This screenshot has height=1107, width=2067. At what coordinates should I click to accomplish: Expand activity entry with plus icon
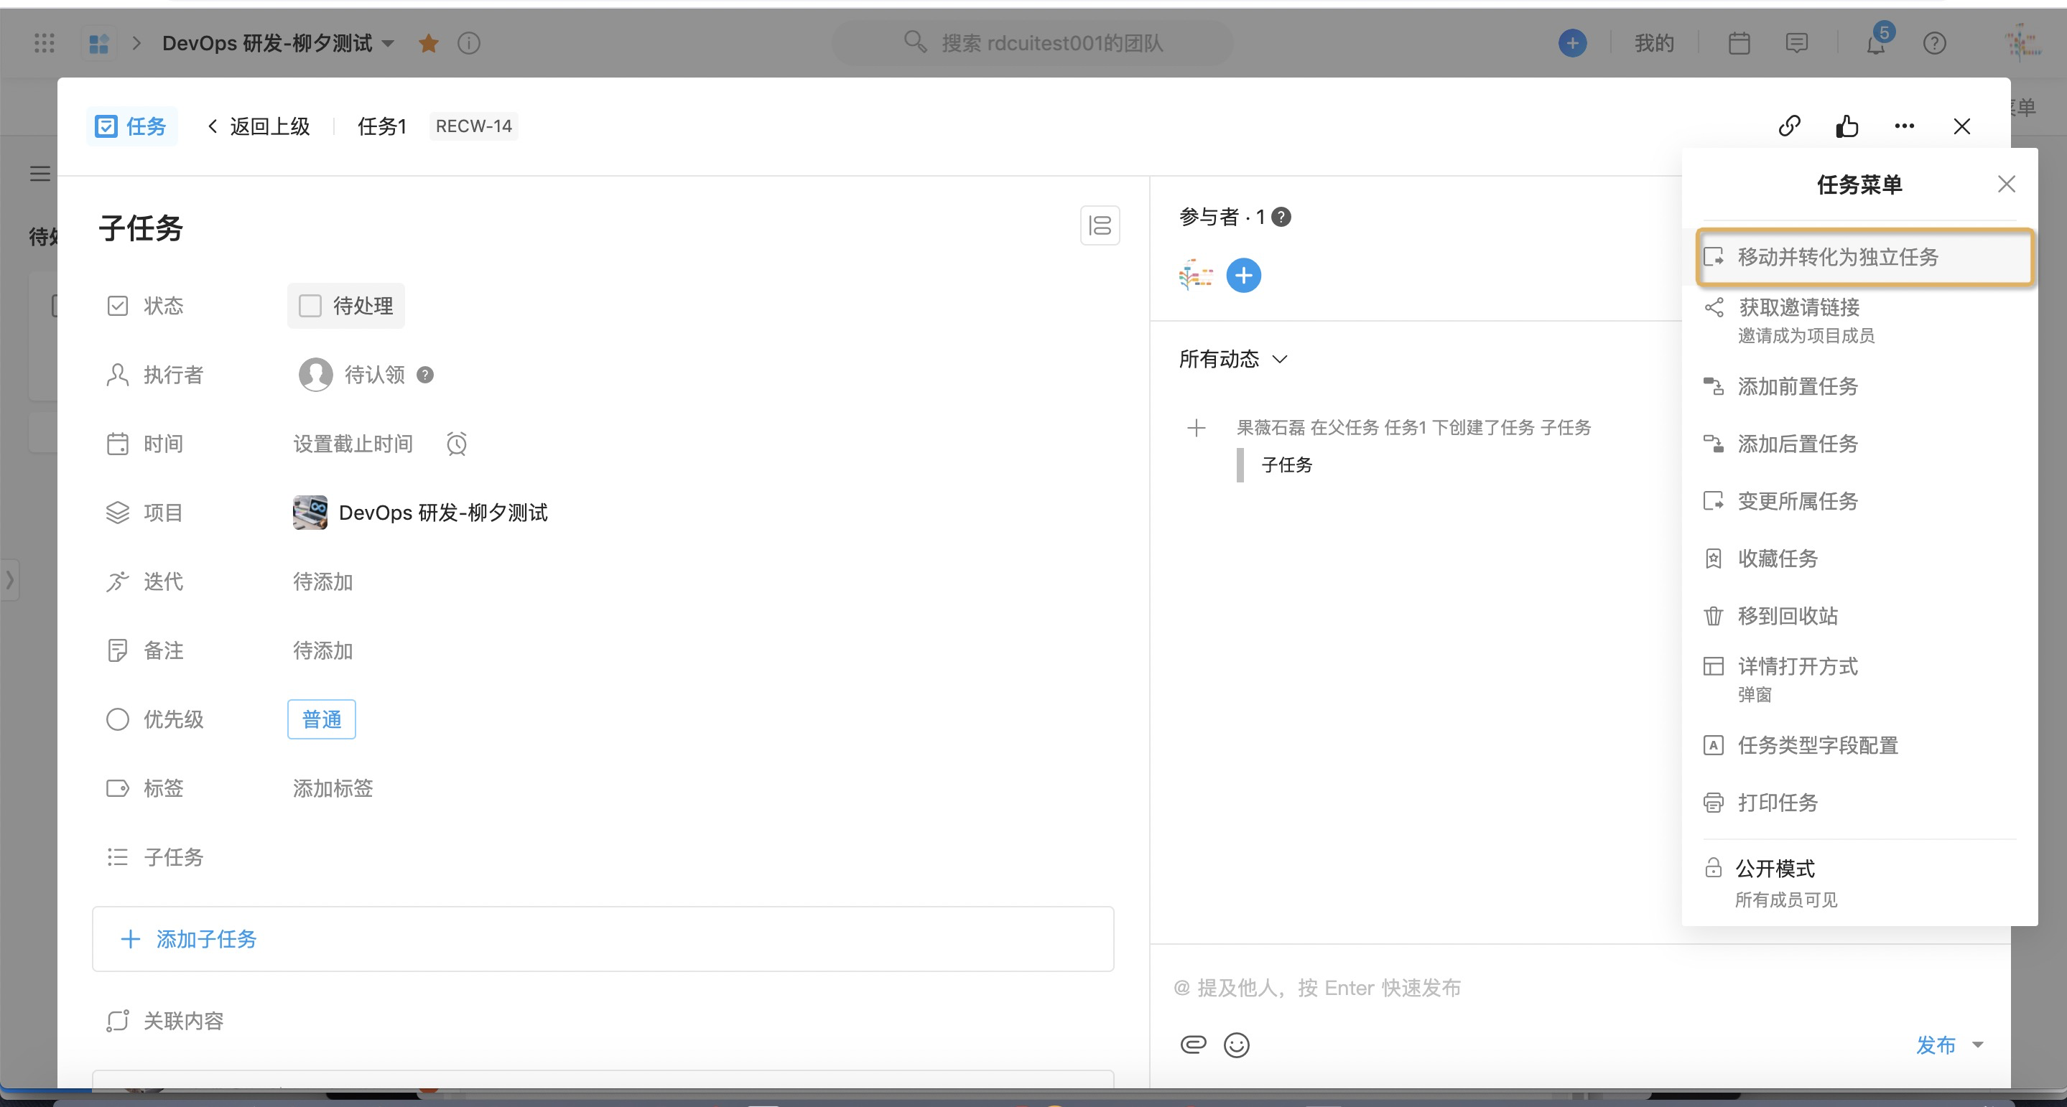pos(1196,428)
